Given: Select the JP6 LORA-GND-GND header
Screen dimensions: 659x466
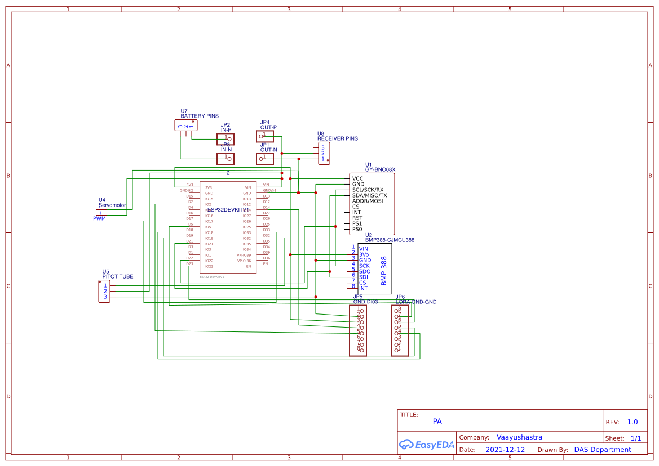Looking at the screenshot, I should click(x=400, y=330).
